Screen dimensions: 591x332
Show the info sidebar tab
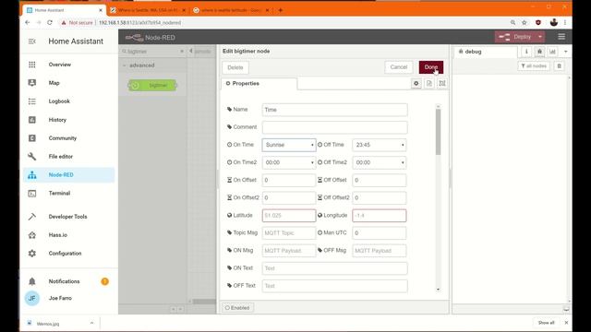pos(526,52)
